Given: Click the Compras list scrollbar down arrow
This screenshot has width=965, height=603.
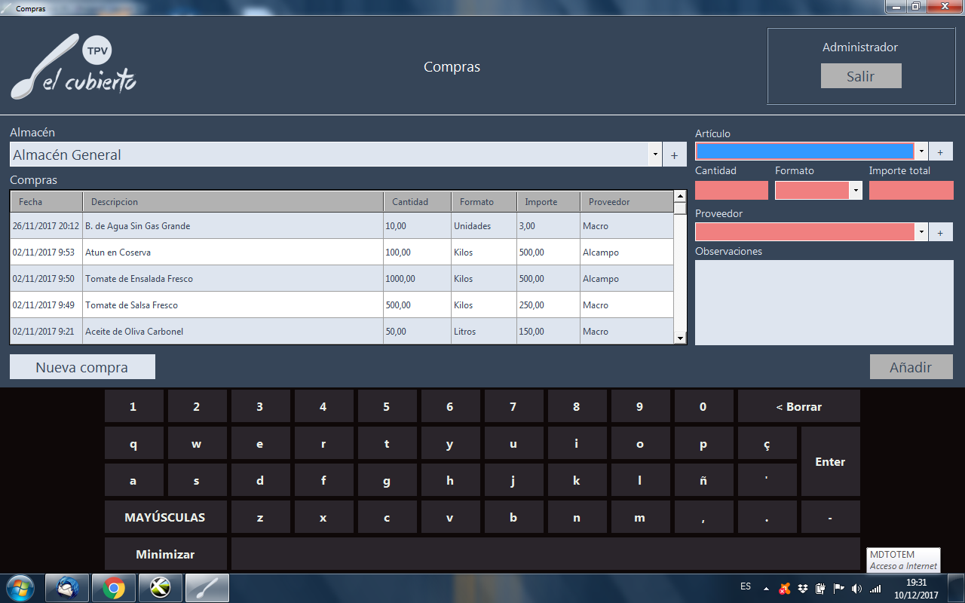Looking at the screenshot, I should click(x=680, y=338).
